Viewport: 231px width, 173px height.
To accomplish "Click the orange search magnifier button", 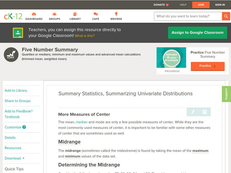I will pyautogui.click(x=226, y=16).
